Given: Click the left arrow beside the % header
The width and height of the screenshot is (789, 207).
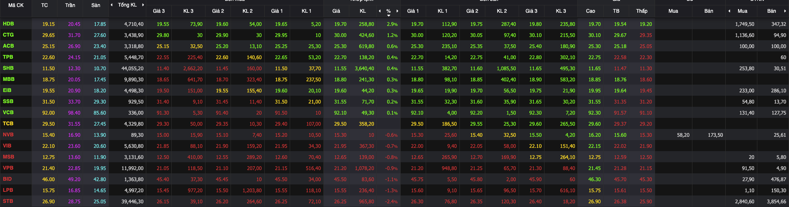Looking at the screenshot, I should click(380, 11).
